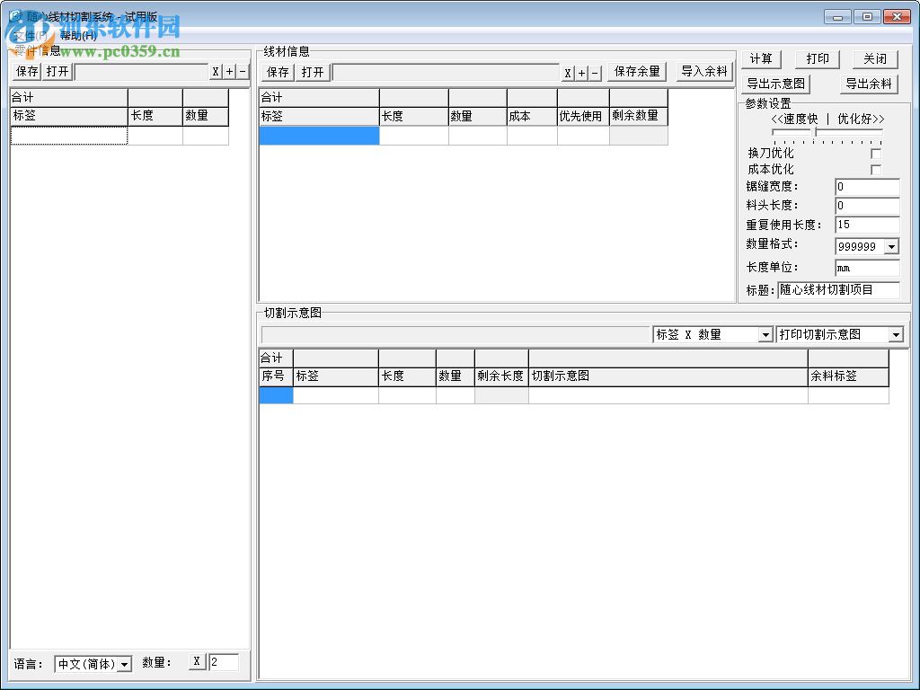The width and height of the screenshot is (920, 690).
Task: Click the + button in 线材信息 toolbar
Action: click(581, 74)
